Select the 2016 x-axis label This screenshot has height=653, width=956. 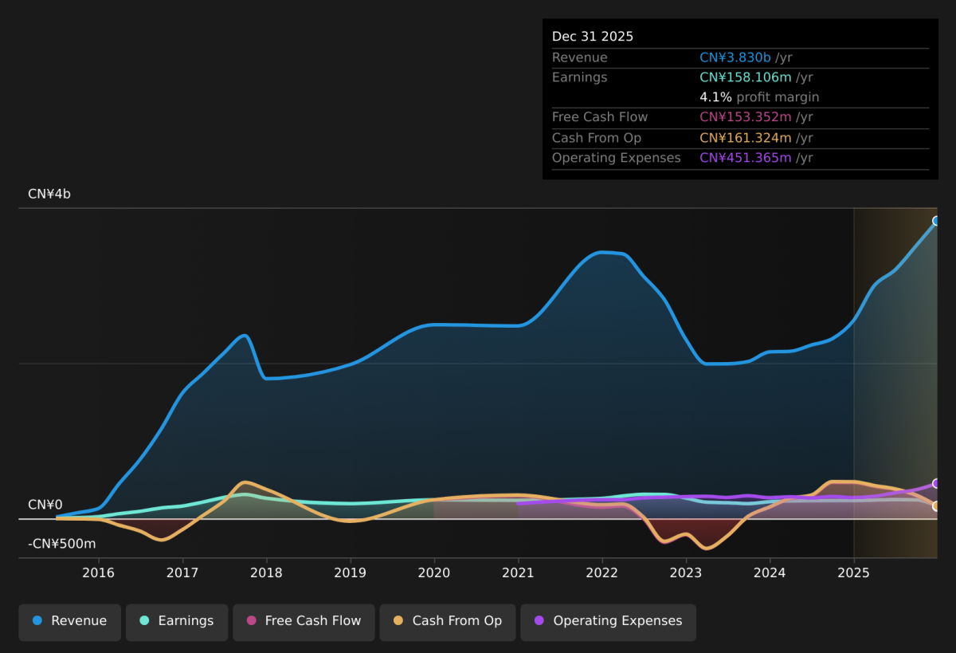tap(98, 572)
